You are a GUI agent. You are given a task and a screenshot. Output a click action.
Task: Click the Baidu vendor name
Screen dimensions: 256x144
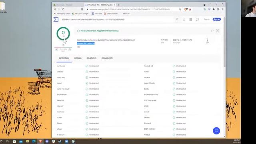(146, 89)
